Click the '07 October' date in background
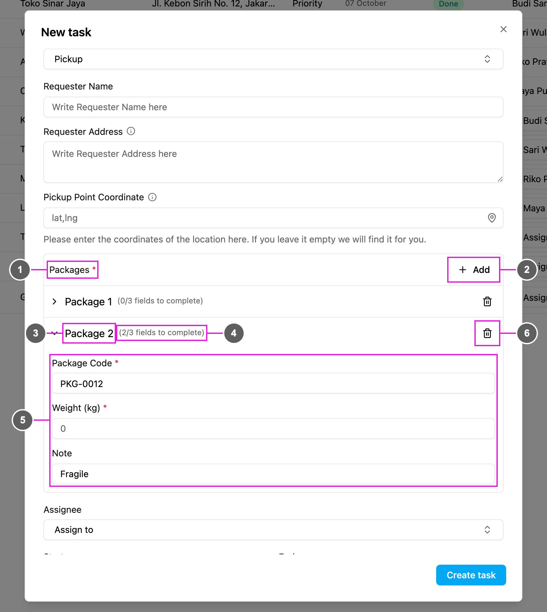 coord(366,3)
